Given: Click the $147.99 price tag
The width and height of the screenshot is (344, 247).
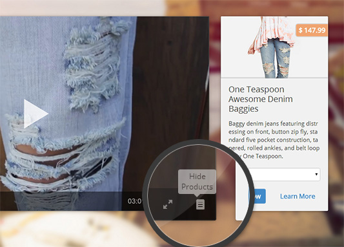Looking at the screenshot, I should tap(312, 30).
